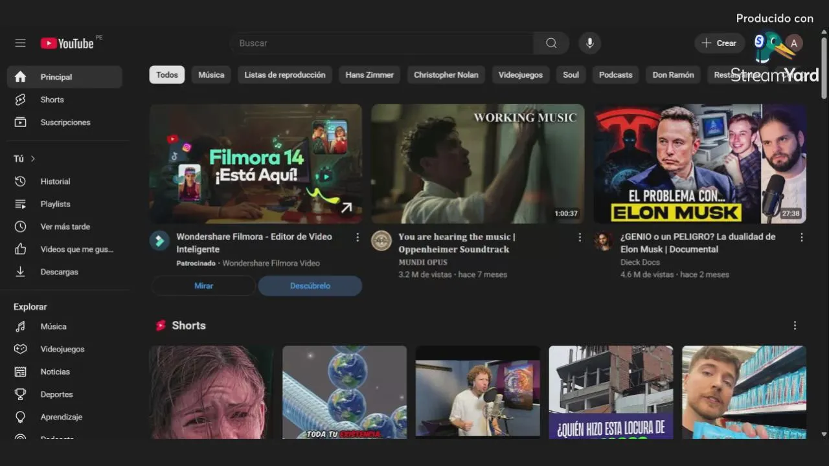
Task: Open the Crear menu button
Action: (720, 43)
